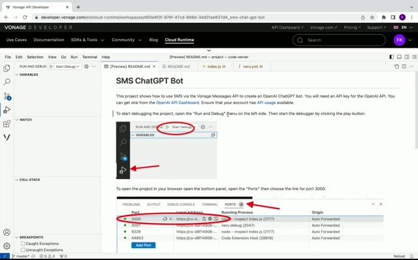Toggle the secondary side bar layout icon
The image size is (418, 260).
(406, 57)
